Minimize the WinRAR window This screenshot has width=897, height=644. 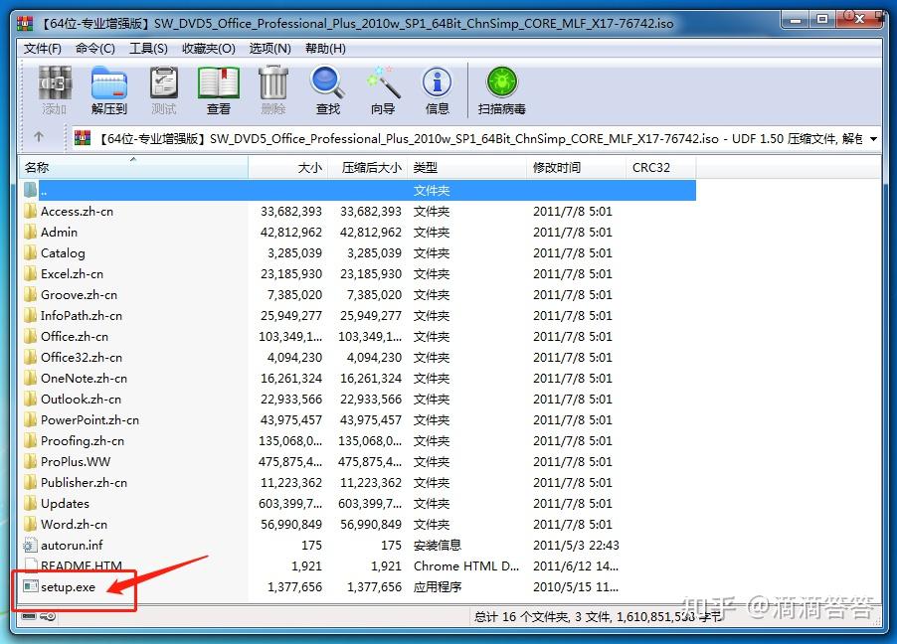coord(796,20)
